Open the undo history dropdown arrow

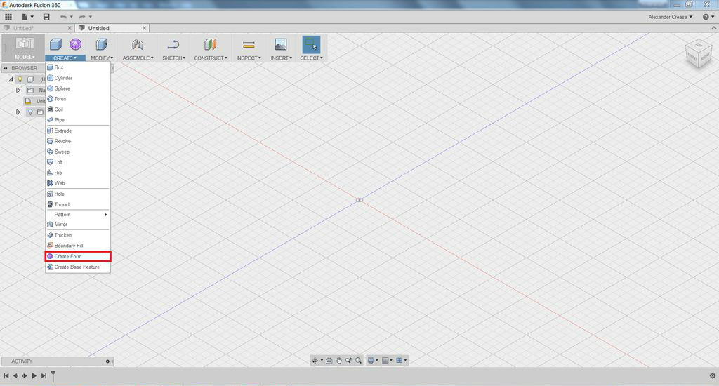pos(71,17)
